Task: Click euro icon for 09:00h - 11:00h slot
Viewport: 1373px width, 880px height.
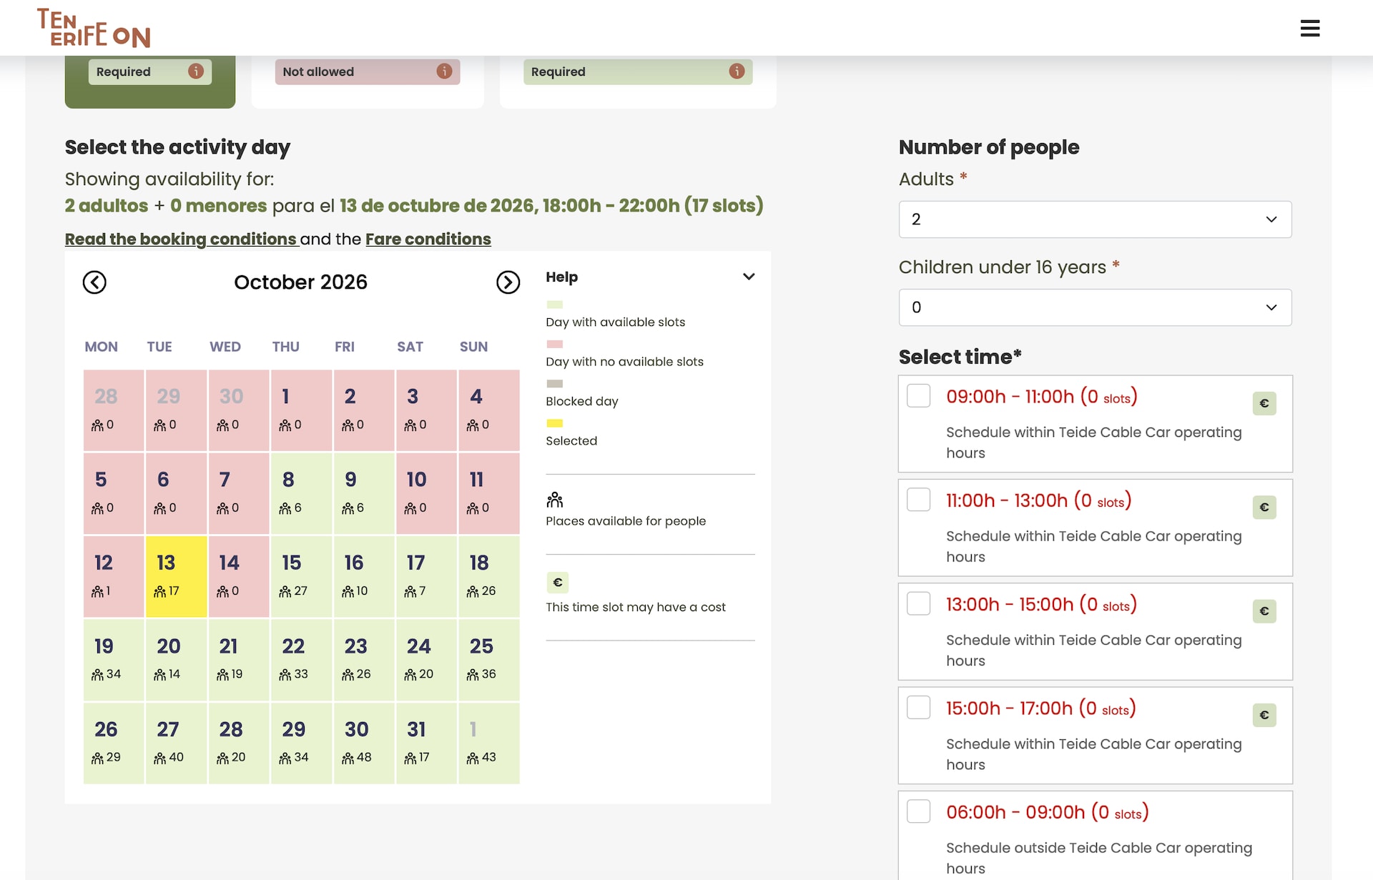Action: coord(1264,403)
